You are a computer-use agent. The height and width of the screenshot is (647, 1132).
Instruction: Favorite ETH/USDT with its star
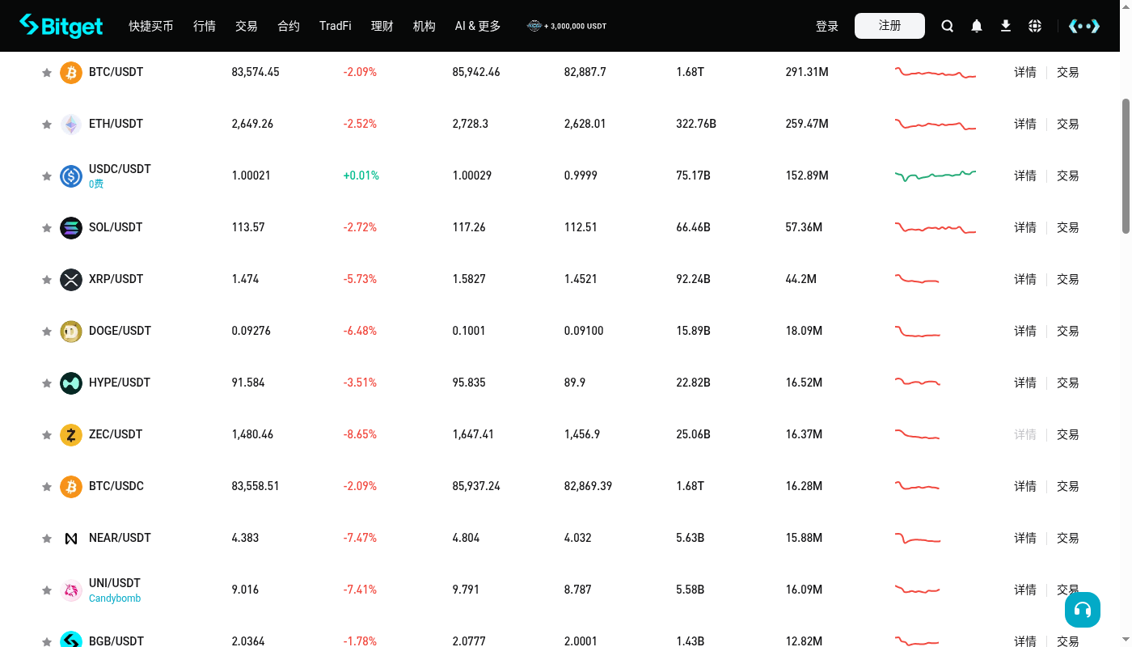pyautogui.click(x=47, y=125)
